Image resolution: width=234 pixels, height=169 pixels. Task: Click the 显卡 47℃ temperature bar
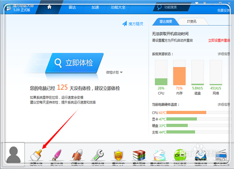pos(182,119)
